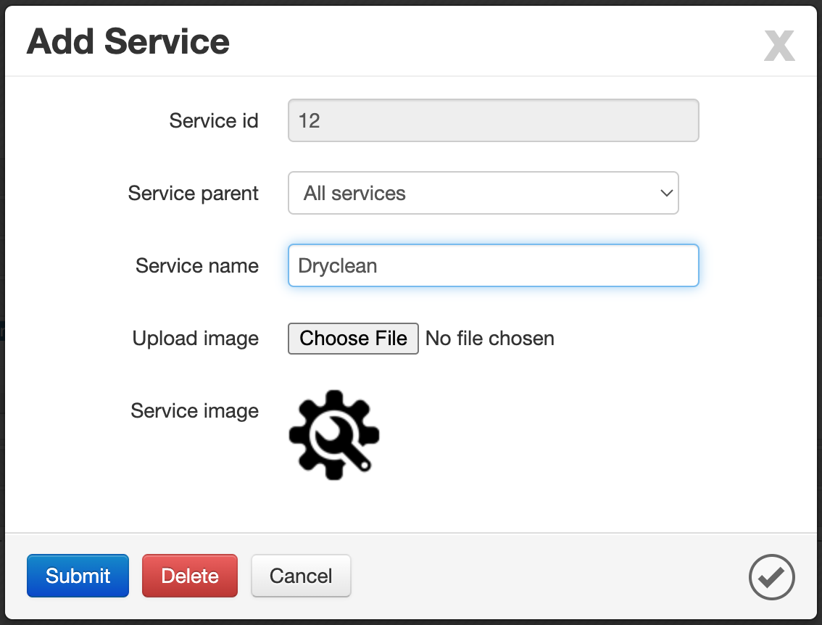
Task: Click the Service image label
Action: click(194, 411)
